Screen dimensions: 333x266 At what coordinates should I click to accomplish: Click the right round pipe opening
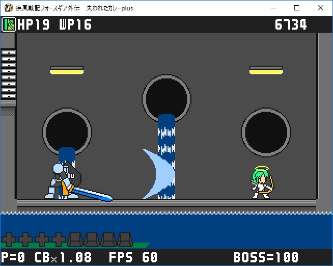pyautogui.click(x=266, y=132)
